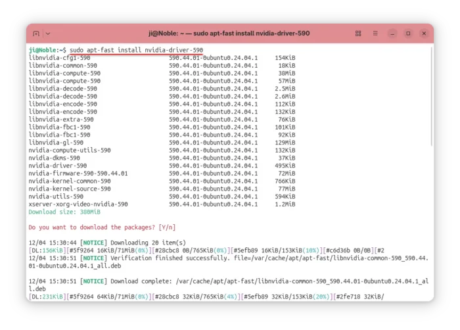Show the tab overview grid

358,33
